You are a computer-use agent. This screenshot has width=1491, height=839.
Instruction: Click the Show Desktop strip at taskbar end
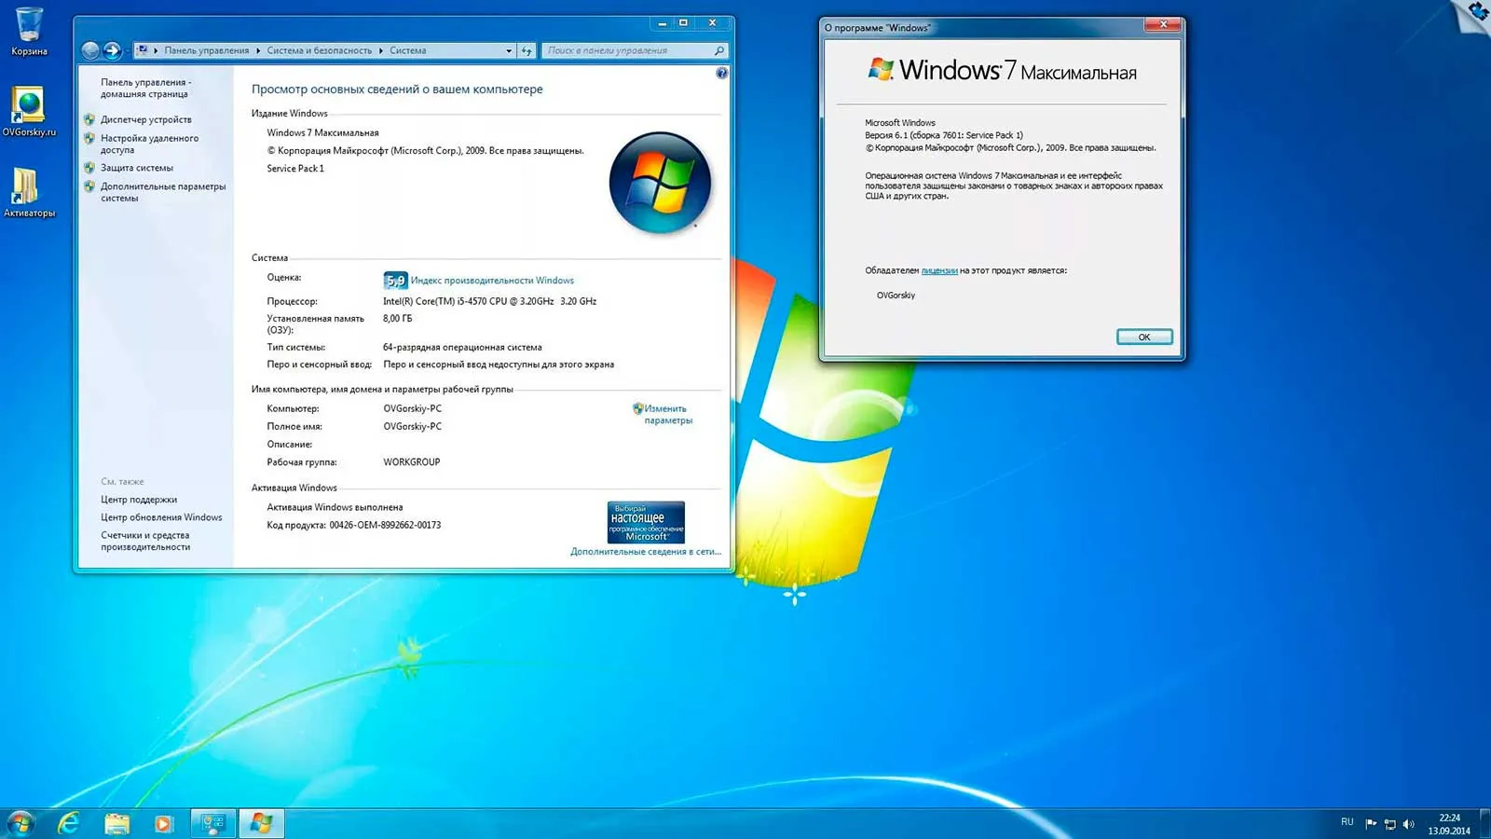tap(1484, 823)
